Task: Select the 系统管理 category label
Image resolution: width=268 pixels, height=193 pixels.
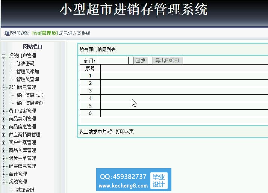Action: [x=18, y=182]
